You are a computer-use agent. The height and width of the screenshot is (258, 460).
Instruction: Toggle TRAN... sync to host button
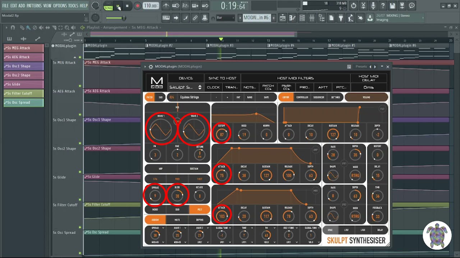[231, 87]
